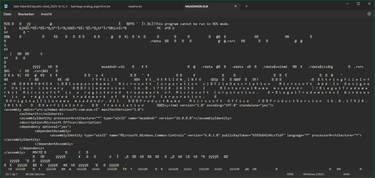Click the 100% zoom status entry

pyautogui.click(x=290, y=174)
